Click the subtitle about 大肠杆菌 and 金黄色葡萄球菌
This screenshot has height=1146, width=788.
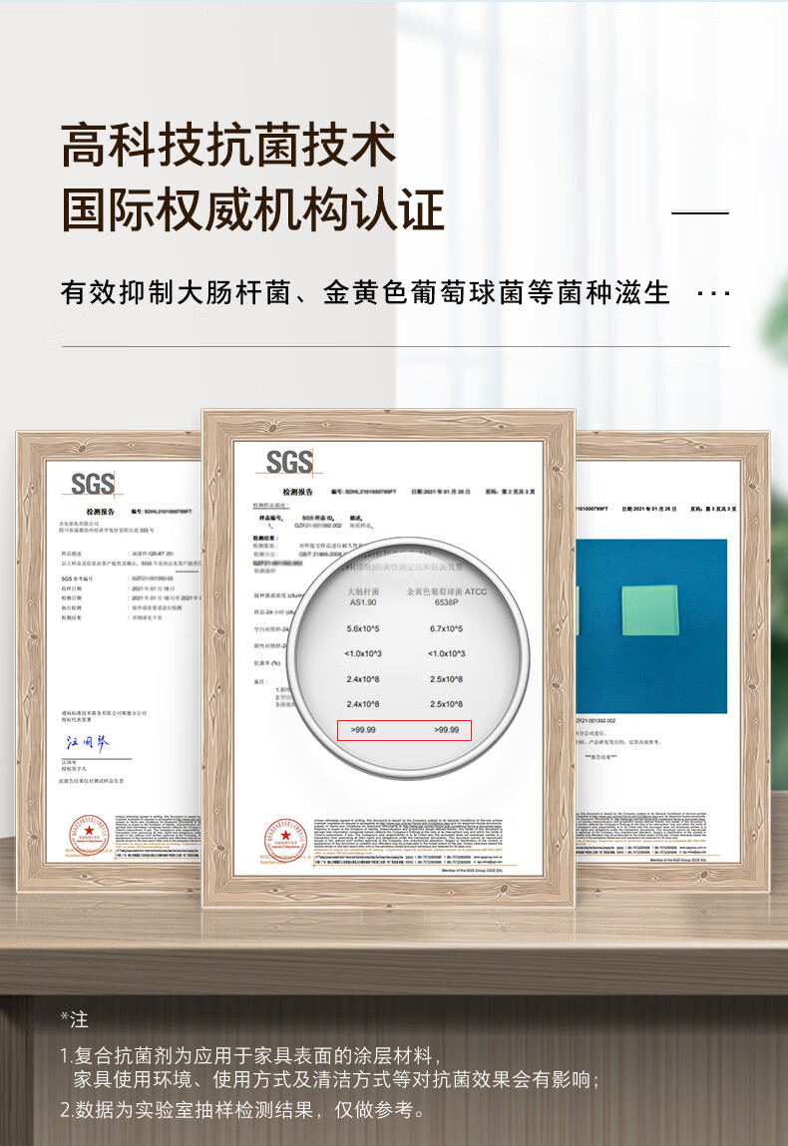365,293
